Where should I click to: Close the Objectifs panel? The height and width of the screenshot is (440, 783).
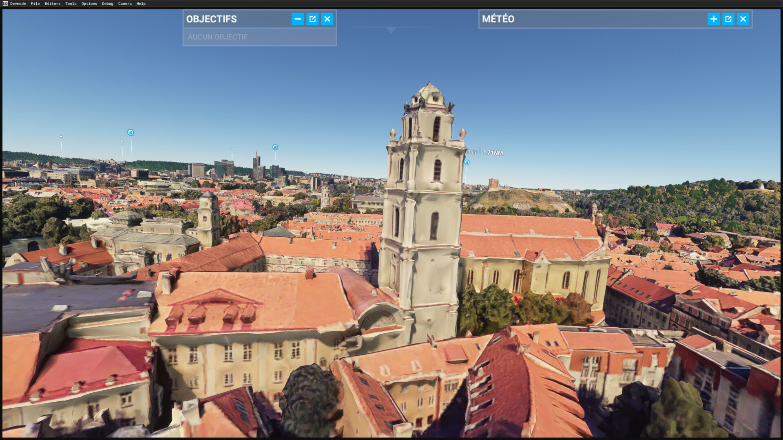click(327, 19)
